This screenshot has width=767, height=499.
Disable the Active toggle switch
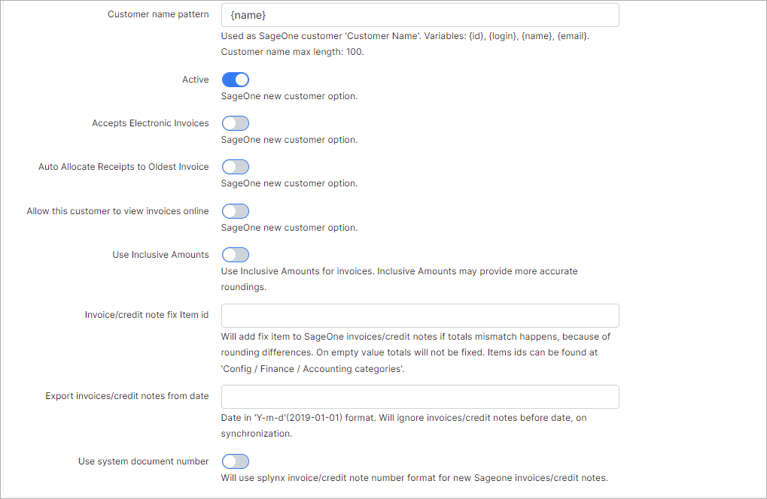pyautogui.click(x=235, y=80)
